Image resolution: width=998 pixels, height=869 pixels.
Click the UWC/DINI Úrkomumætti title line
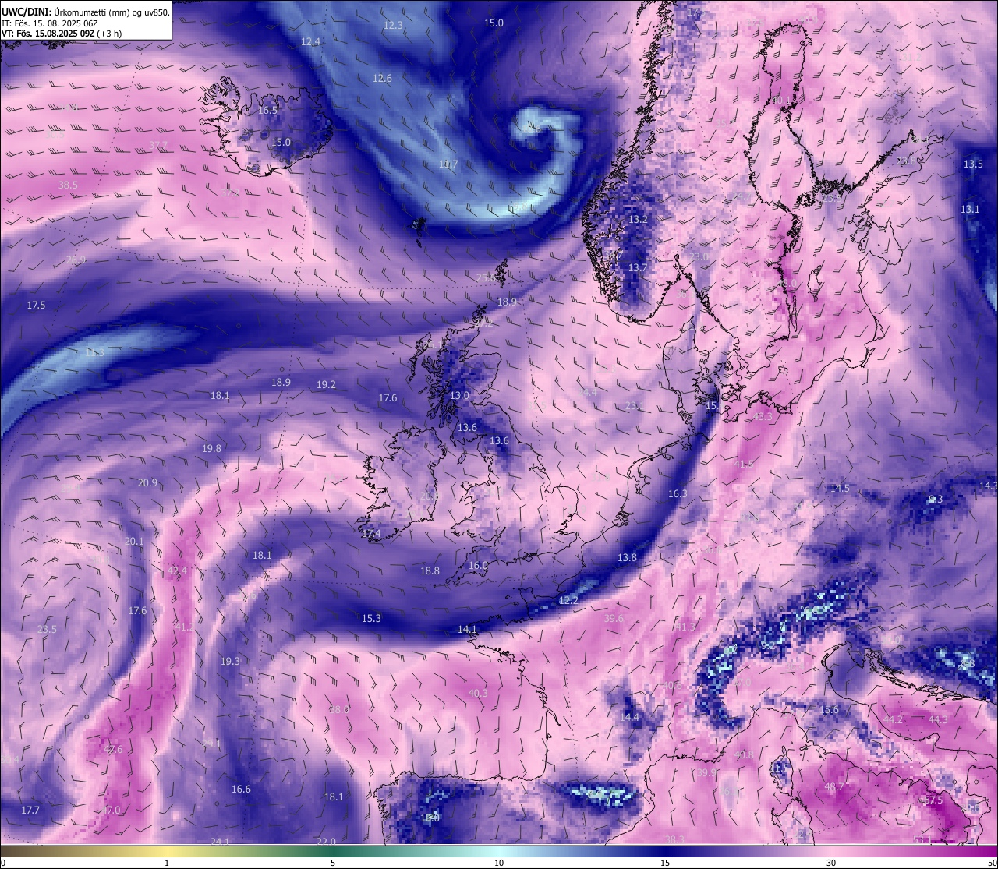tap(86, 12)
